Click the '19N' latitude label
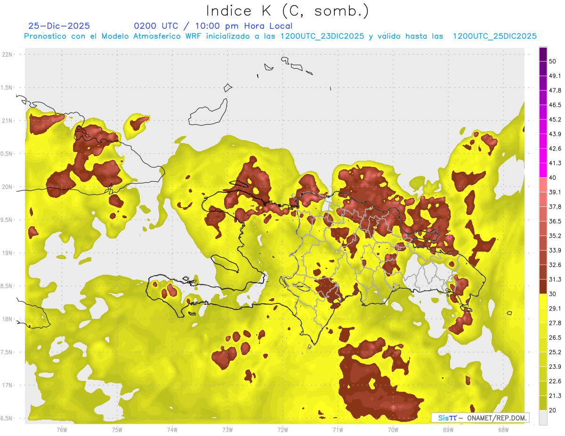This screenshot has height=436, width=565. point(7,253)
